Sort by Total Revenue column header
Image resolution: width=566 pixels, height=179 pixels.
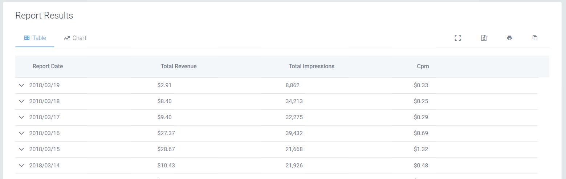[179, 66]
